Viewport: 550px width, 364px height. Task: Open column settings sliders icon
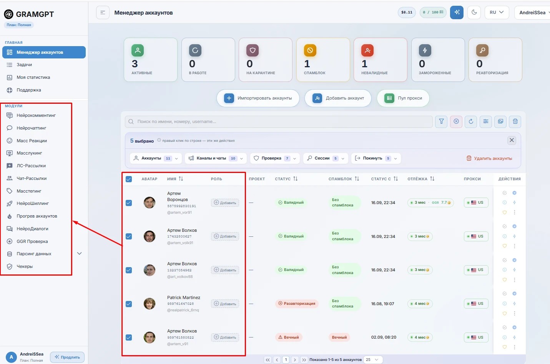click(x=486, y=121)
